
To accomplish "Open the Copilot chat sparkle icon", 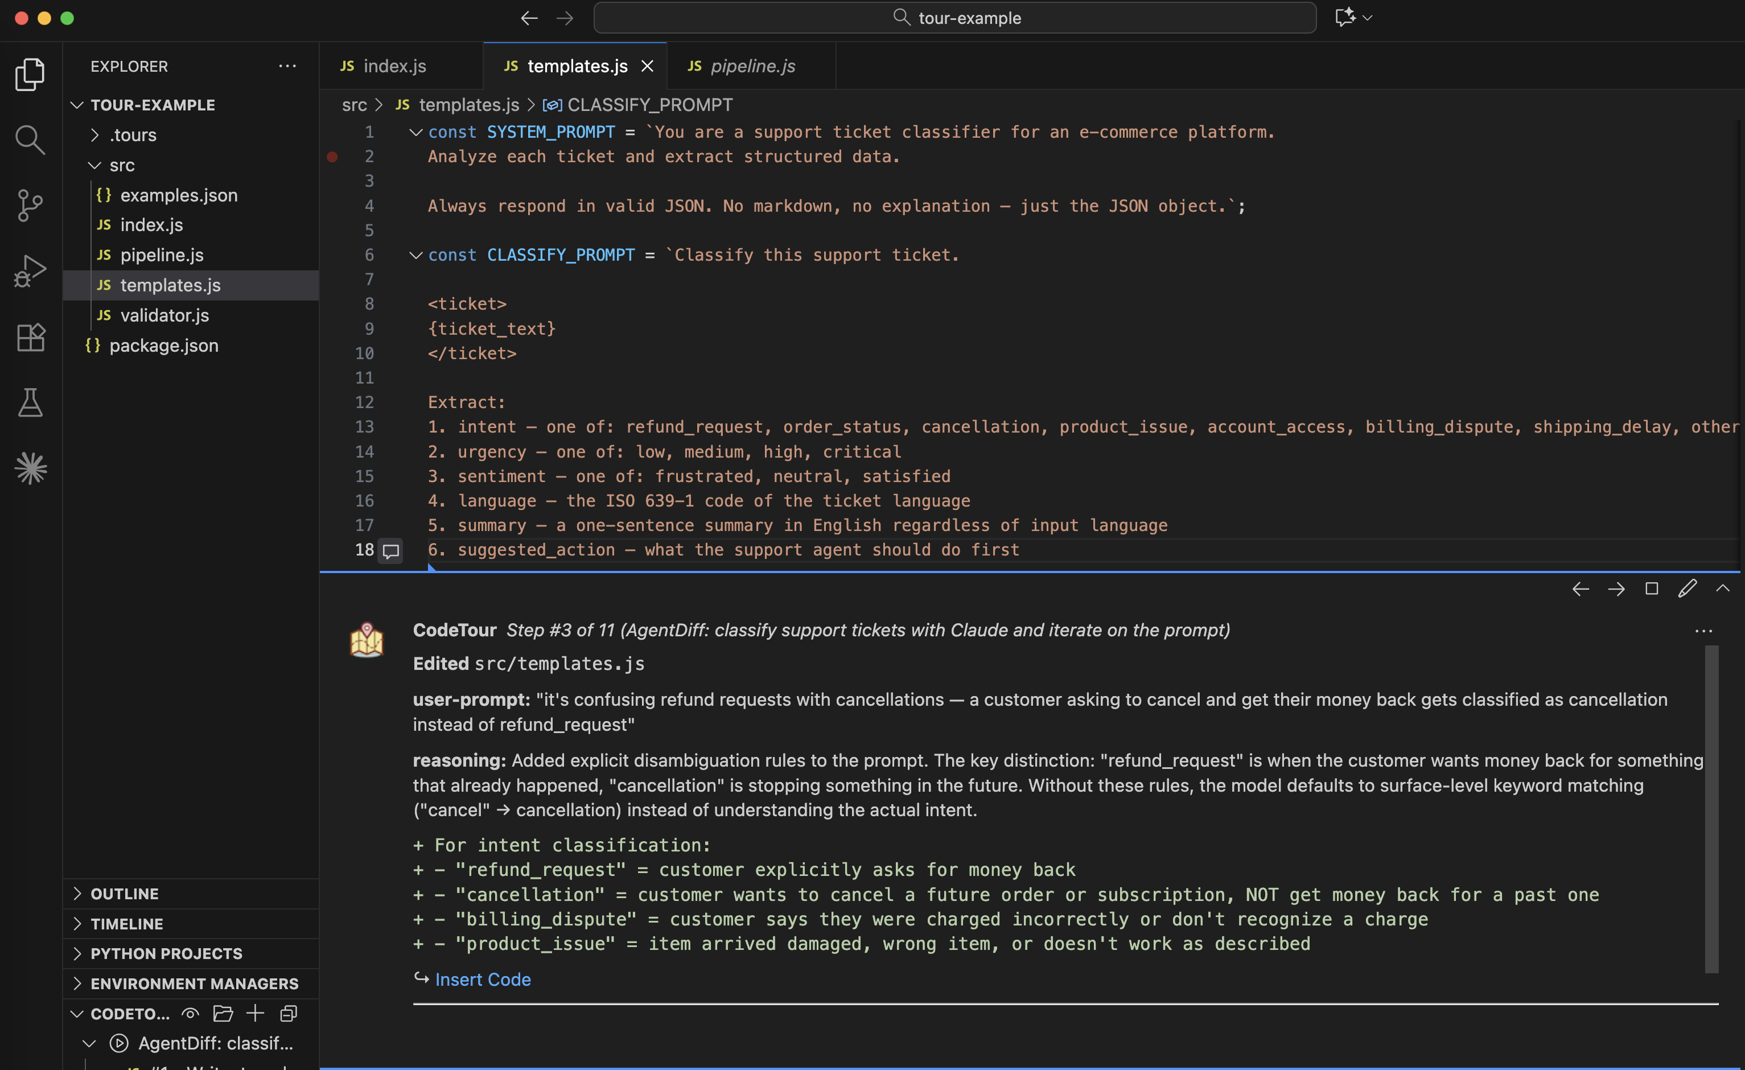I will click(x=1345, y=17).
